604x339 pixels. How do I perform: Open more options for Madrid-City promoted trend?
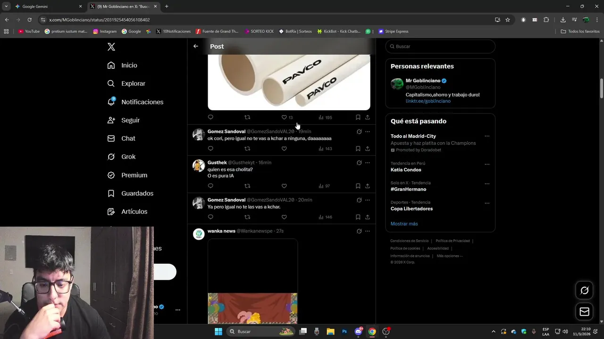487,136
